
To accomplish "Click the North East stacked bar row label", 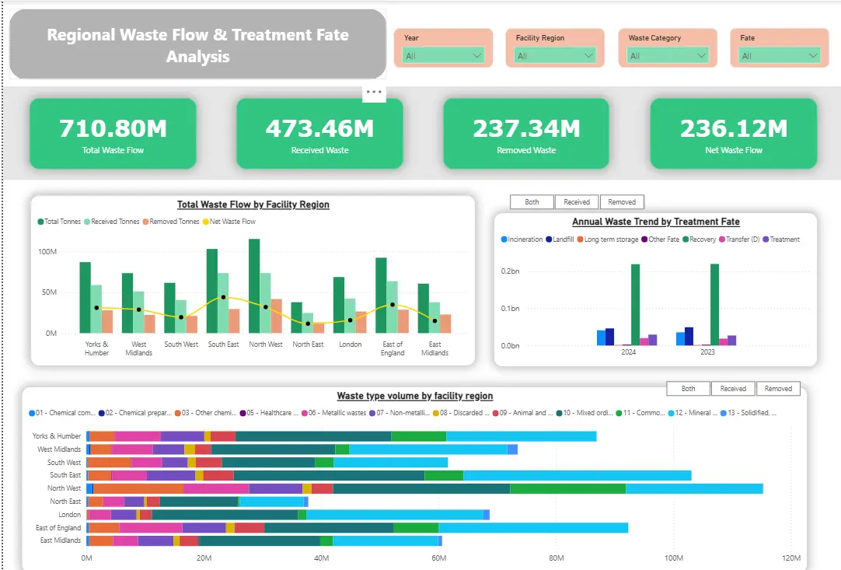I will (x=65, y=502).
